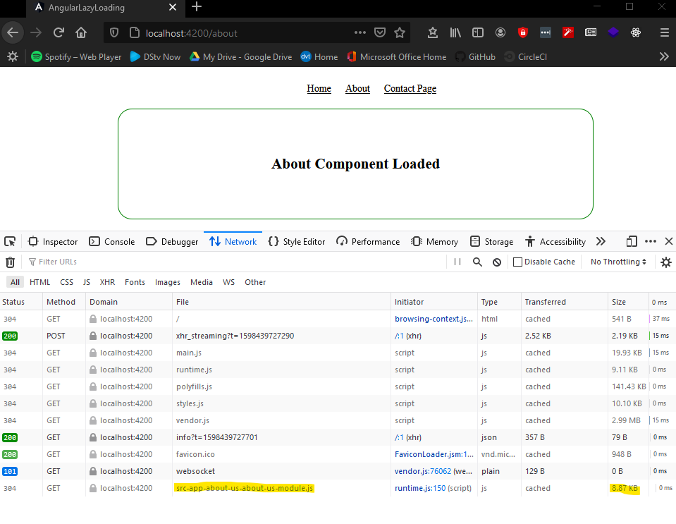Screen dimensions: 676x524
Task: Toggle the reader bookmark star icon
Action: point(400,32)
